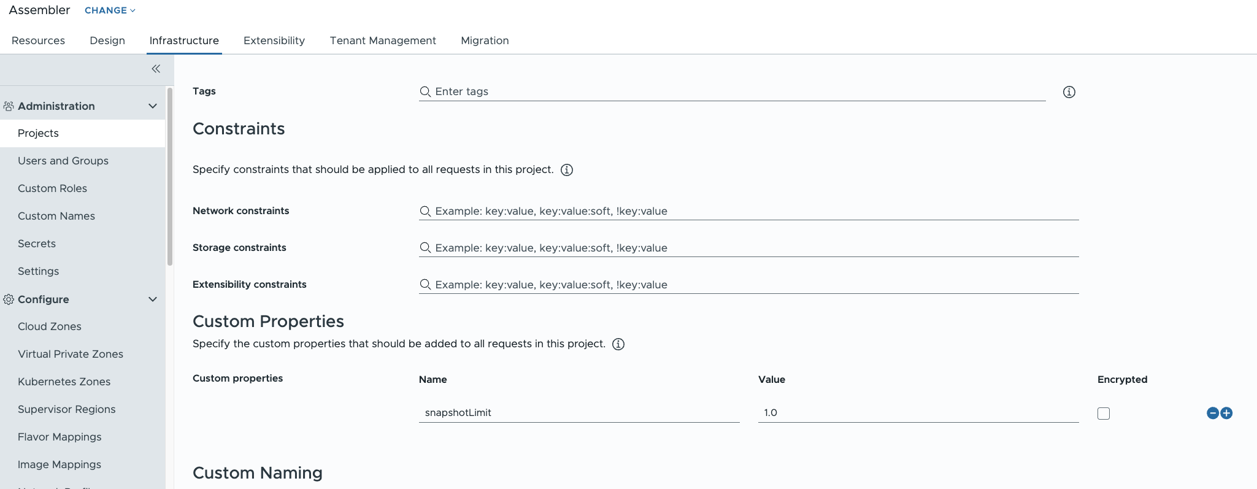The width and height of the screenshot is (1257, 489).
Task: Click the snapshotLimit Name field
Action: tap(579, 412)
